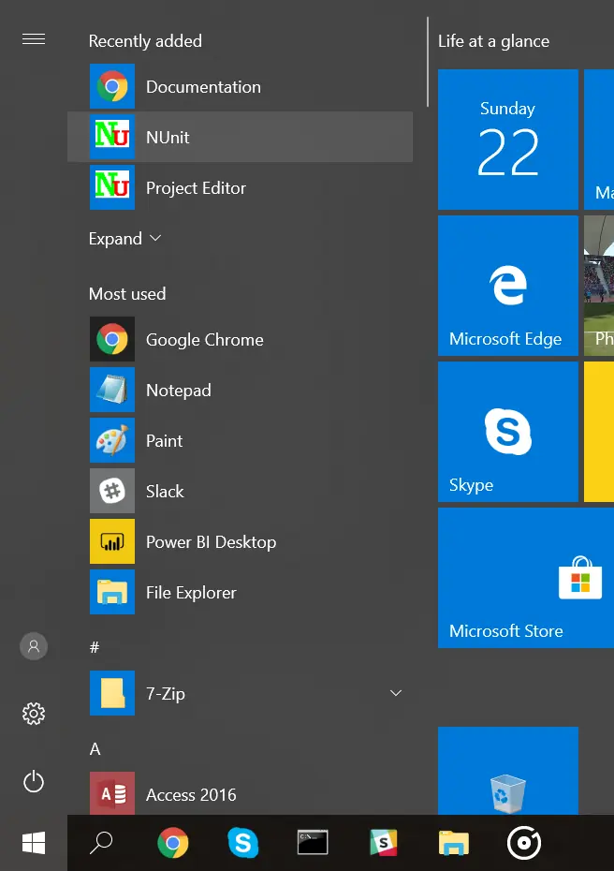This screenshot has width=614, height=871.
Task: Click the Power button icon
Action: click(x=34, y=781)
